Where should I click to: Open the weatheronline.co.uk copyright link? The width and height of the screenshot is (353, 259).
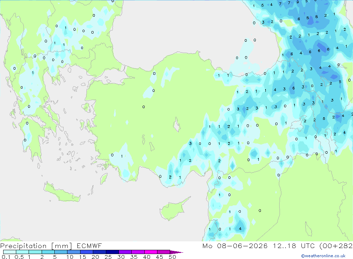[323, 256]
